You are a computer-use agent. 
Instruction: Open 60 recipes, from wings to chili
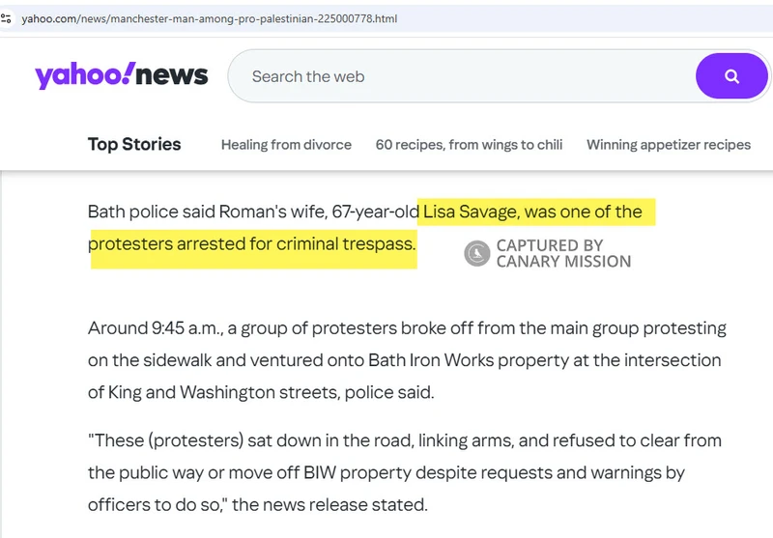pyautogui.click(x=469, y=144)
